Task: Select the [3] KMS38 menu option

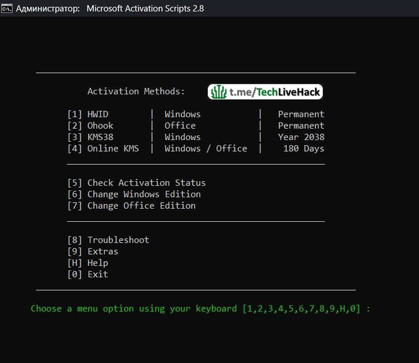Action: tap(90, 137)
